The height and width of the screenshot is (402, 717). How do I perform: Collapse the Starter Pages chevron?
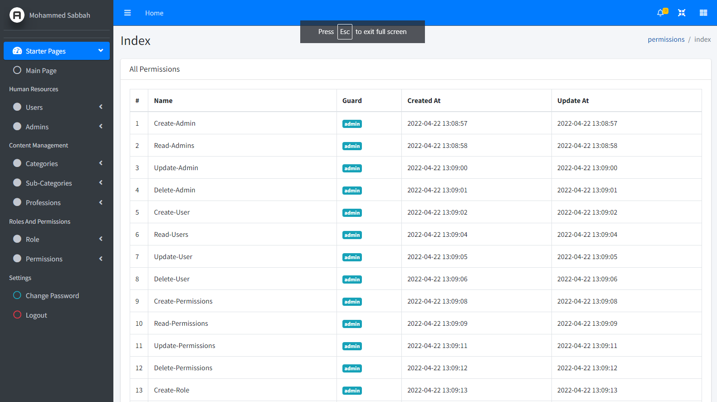click(x=101, y=50)
